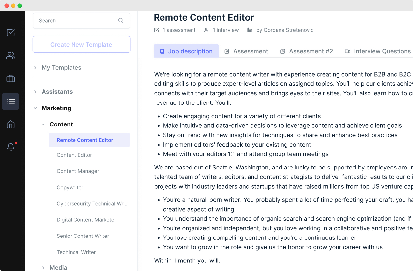Open the assessments checkbox icon in sidebar
Screen dimensions: 413x271
click(x=11, y=33)
